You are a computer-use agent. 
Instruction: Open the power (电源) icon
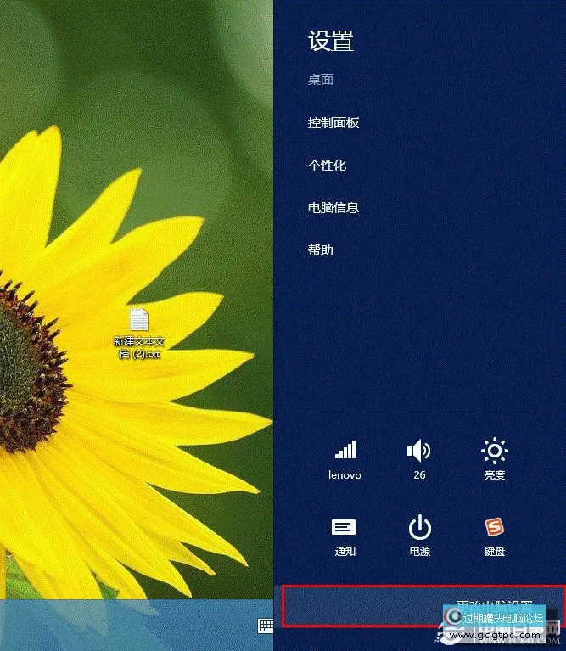[419, 528]
